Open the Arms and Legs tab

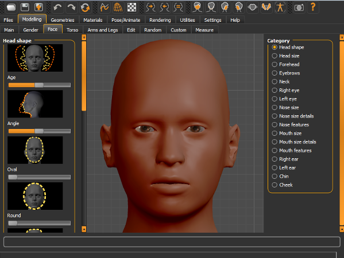point(103,30)
